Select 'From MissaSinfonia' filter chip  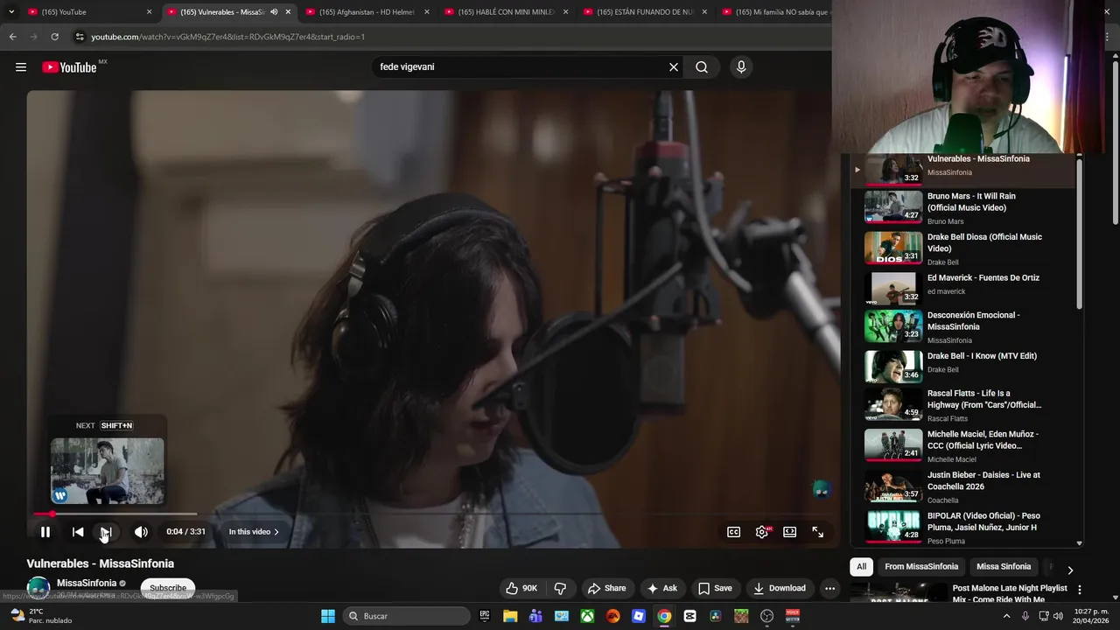click(921, 566)
